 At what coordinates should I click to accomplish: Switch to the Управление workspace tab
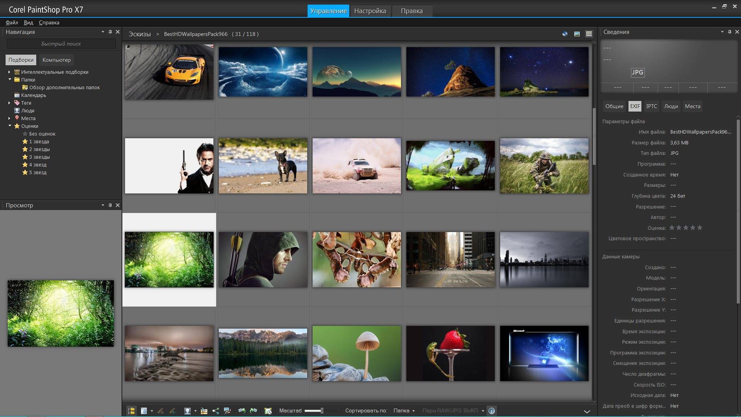pyautogui.click(x=328, y=11)
